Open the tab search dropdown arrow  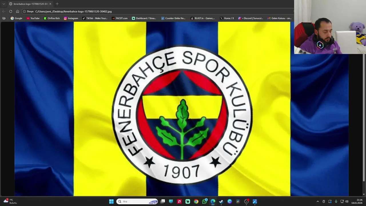(4, 4)
